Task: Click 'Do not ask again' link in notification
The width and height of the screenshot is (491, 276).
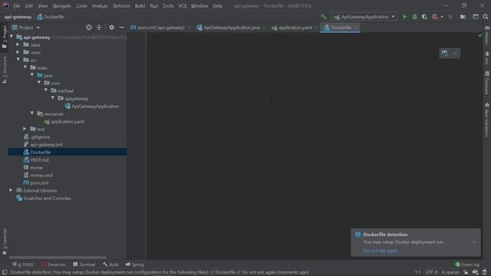Action: 381,251
